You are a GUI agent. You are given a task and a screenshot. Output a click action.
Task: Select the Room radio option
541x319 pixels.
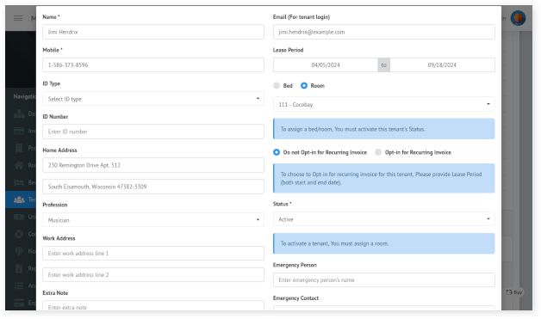[x=303, y=85]
